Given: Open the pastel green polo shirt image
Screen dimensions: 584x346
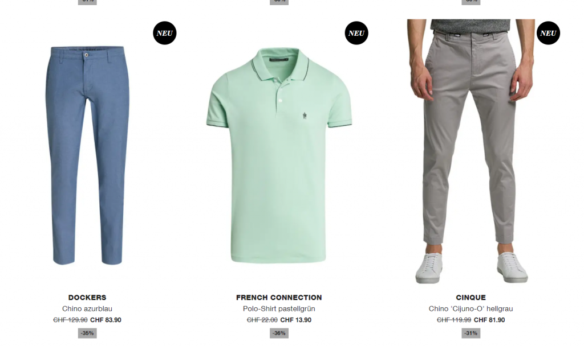Looking at the screenshot, I should 279,155.
